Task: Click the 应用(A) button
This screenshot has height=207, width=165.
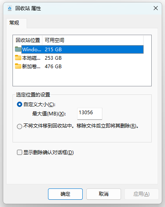Action: coord(142,194)
